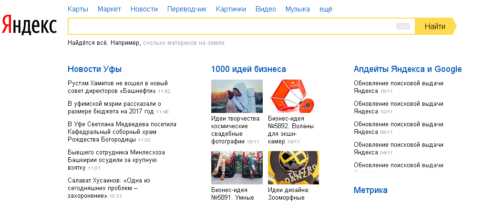Open Салават Хусаинов quote news item
Screen dimensions: 483x203
[x=109, y=188]
